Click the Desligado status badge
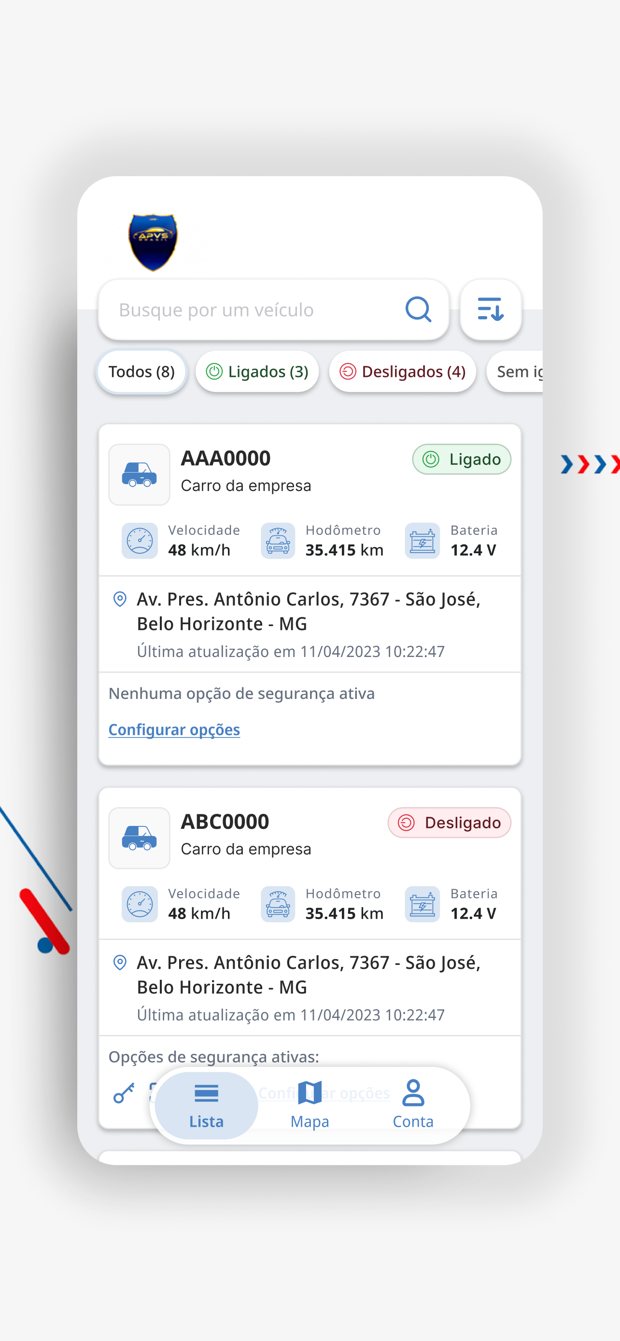Image resolution: width=620 pixels, height=1341 pixels. point(449,823)
